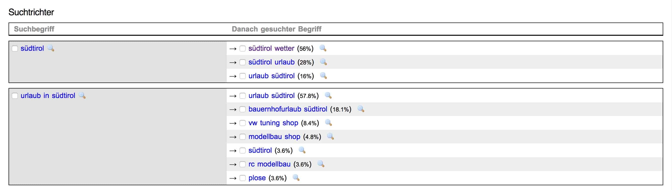Click magnifier icon beside vw tuning shop
This screenshot has width=672, height=190.
pos(328,123)
